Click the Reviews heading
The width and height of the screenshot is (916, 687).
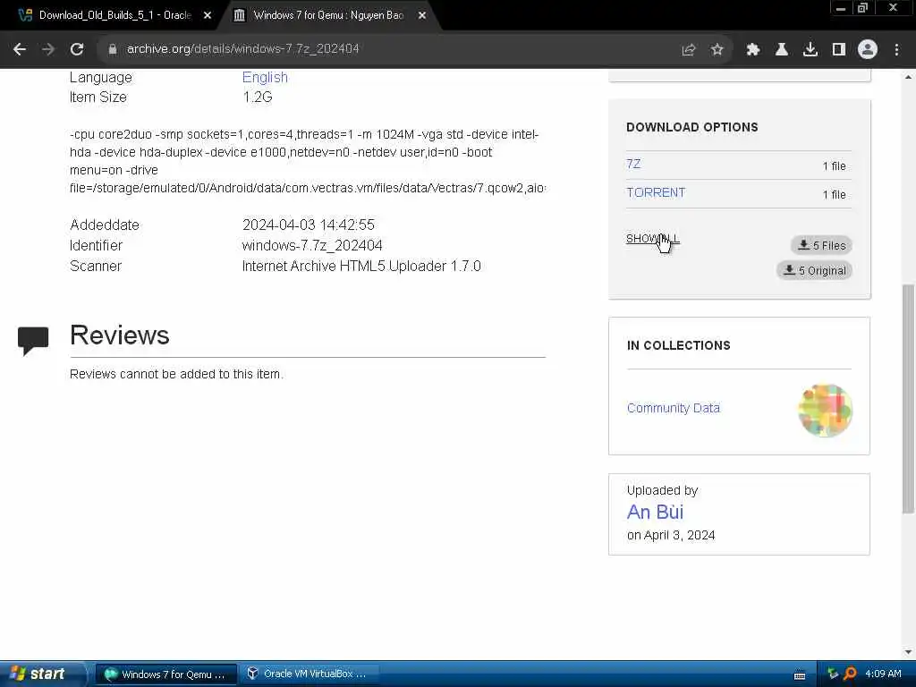pos(119,335)
